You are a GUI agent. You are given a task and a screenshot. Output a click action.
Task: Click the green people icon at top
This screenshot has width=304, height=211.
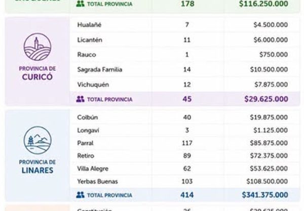coord(80,4)
